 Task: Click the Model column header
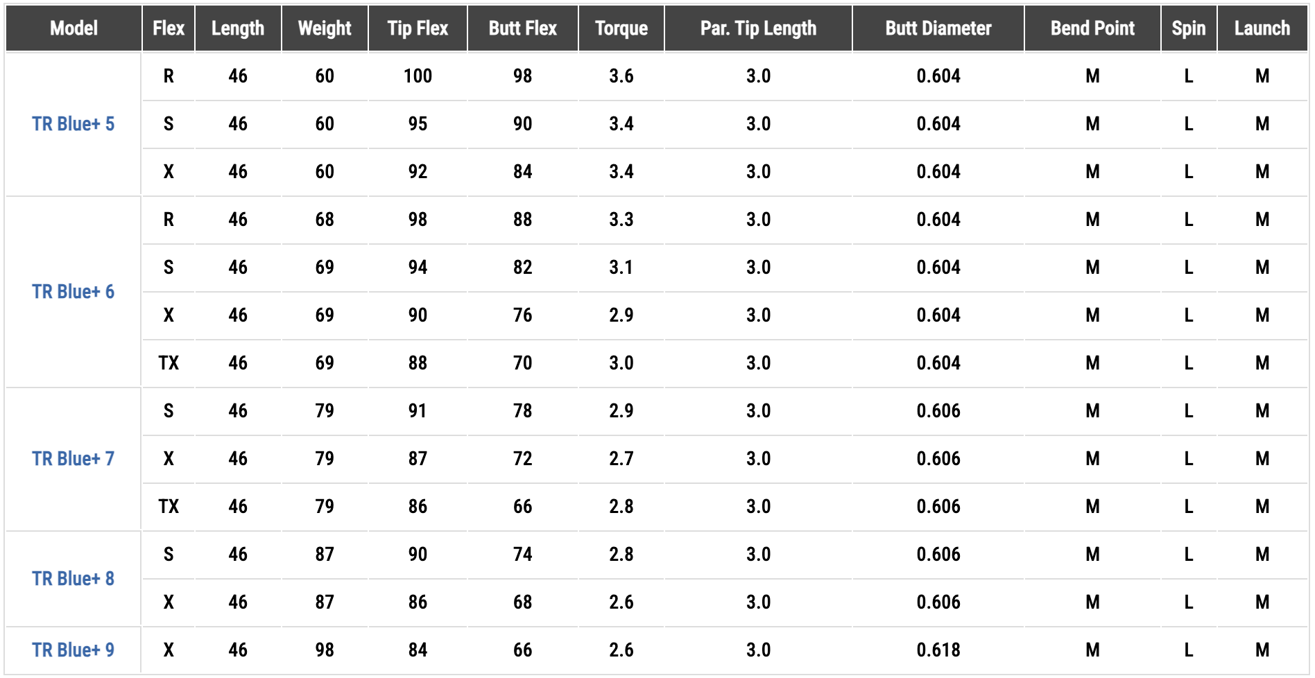coord(74,28)
